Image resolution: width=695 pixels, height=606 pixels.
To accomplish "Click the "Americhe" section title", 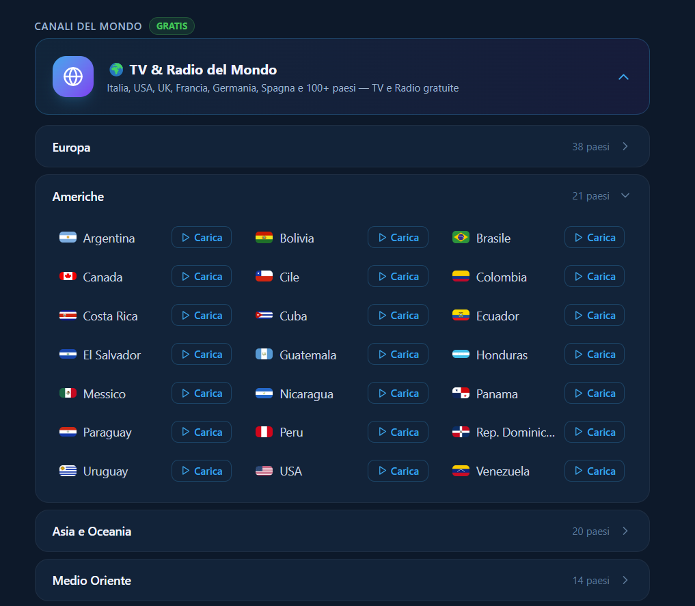I will click(x=78, y=196).
